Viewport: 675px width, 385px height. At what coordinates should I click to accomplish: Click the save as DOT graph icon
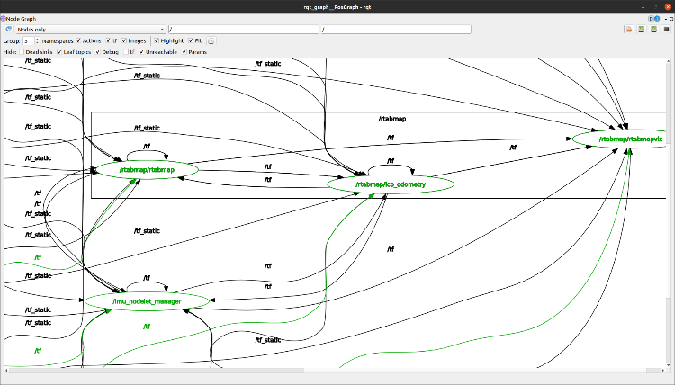641,29
